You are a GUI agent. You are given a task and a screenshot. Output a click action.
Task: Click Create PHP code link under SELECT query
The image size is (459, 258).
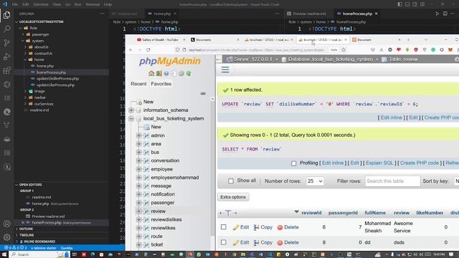(420, 163)
